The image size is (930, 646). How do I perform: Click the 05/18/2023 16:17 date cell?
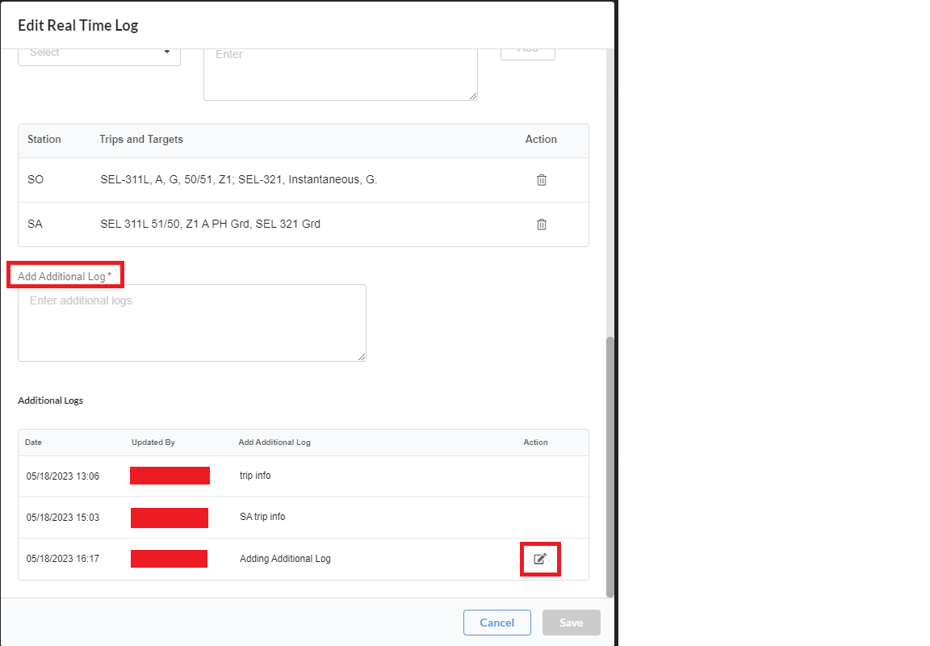pyautogui.click(x=63, y=559)
